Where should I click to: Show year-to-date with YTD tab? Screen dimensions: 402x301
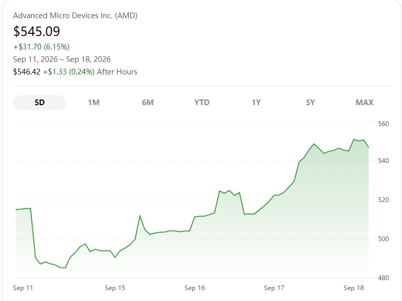point(202,103)
